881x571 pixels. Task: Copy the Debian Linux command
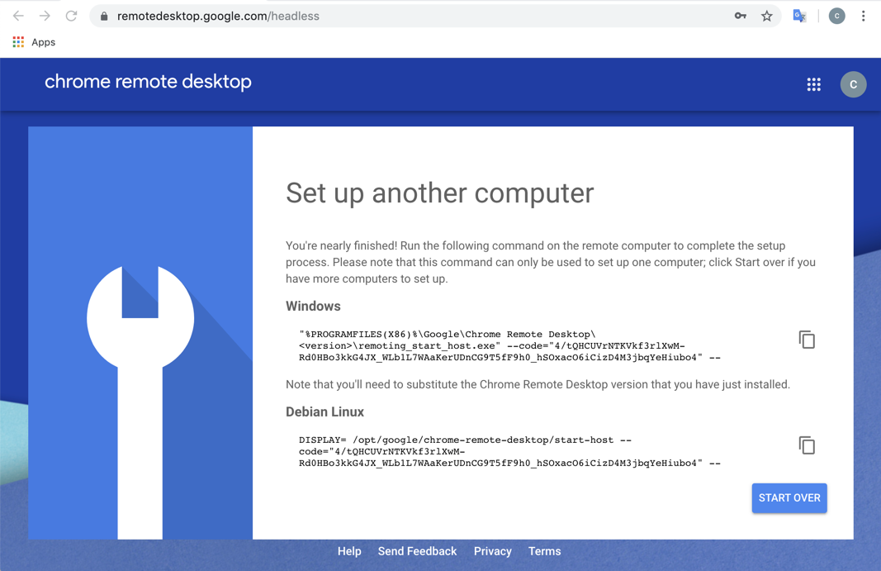tap(807, 445)
